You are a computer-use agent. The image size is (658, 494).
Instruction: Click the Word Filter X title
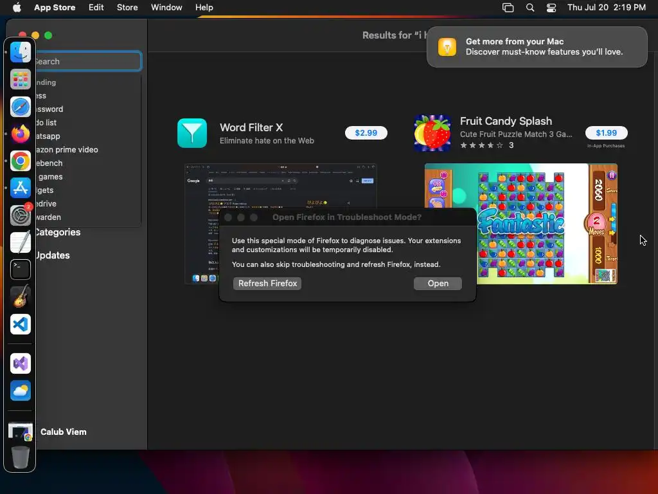[251, 127]
